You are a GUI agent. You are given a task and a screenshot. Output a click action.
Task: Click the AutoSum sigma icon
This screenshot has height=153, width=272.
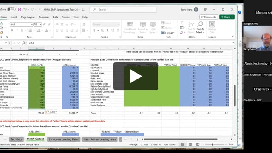[181, 23]
